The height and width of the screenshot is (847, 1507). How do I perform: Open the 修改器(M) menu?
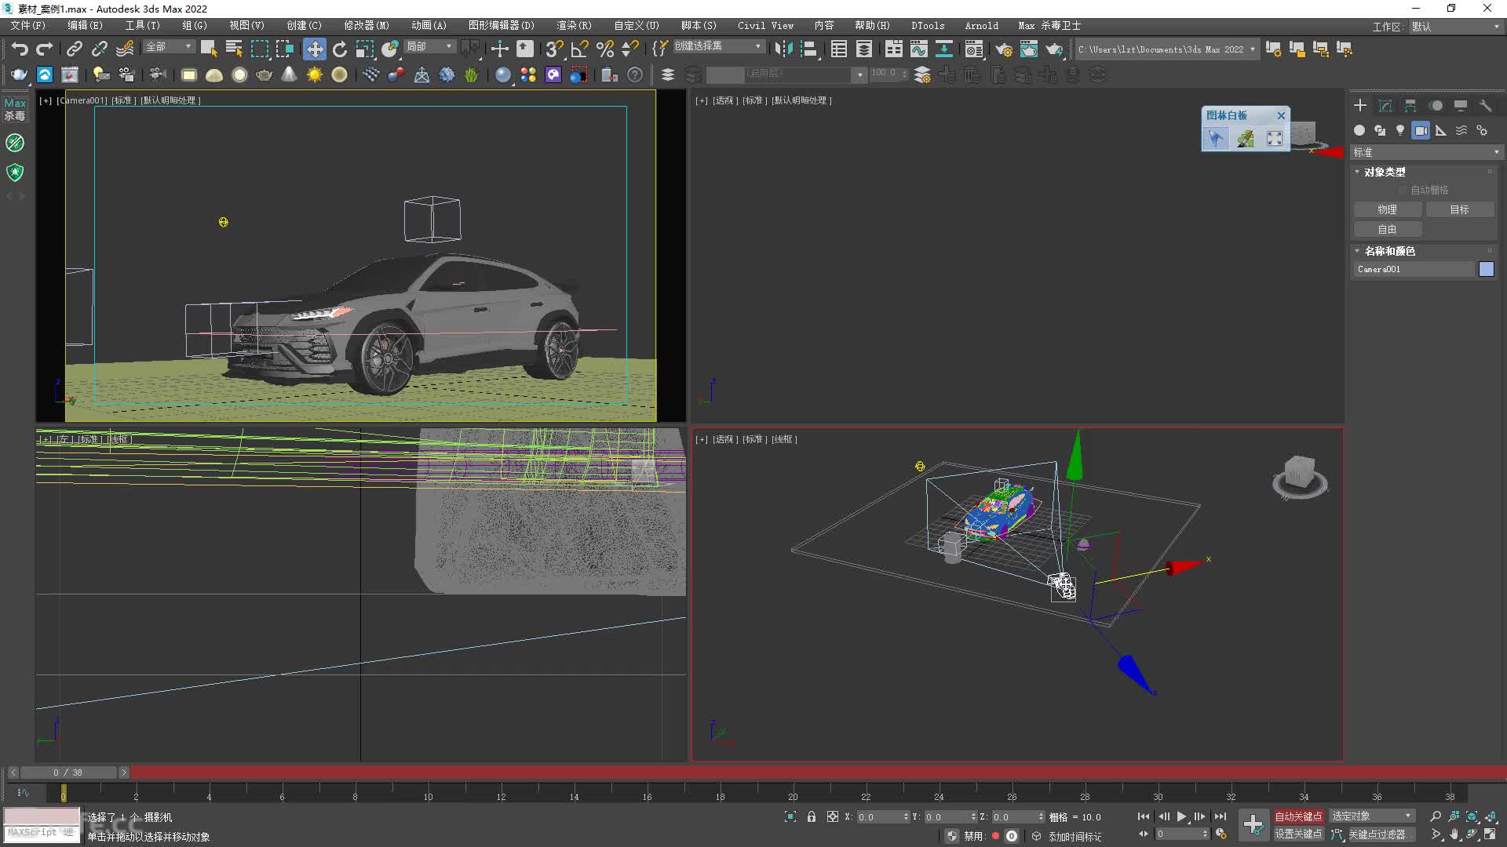(x=367, y=26)
